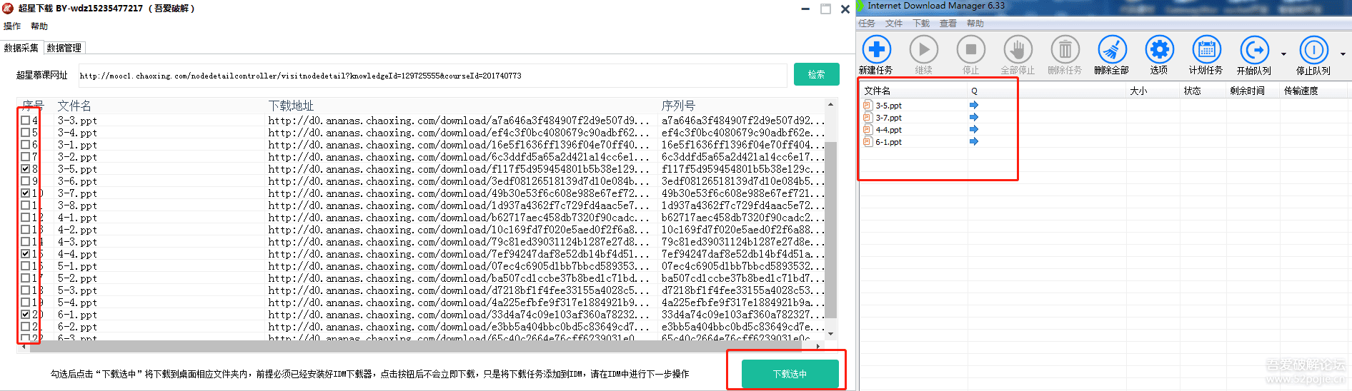Image resolution: width=1352 pixels, height=391 pixels.
Task: Click the green 检索 search button
Action: pos(816,74)
